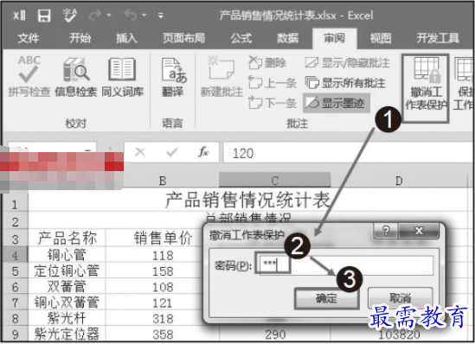Select the 双箭管 cell
This screenshot has width=475, height=344.
[67, 286]
